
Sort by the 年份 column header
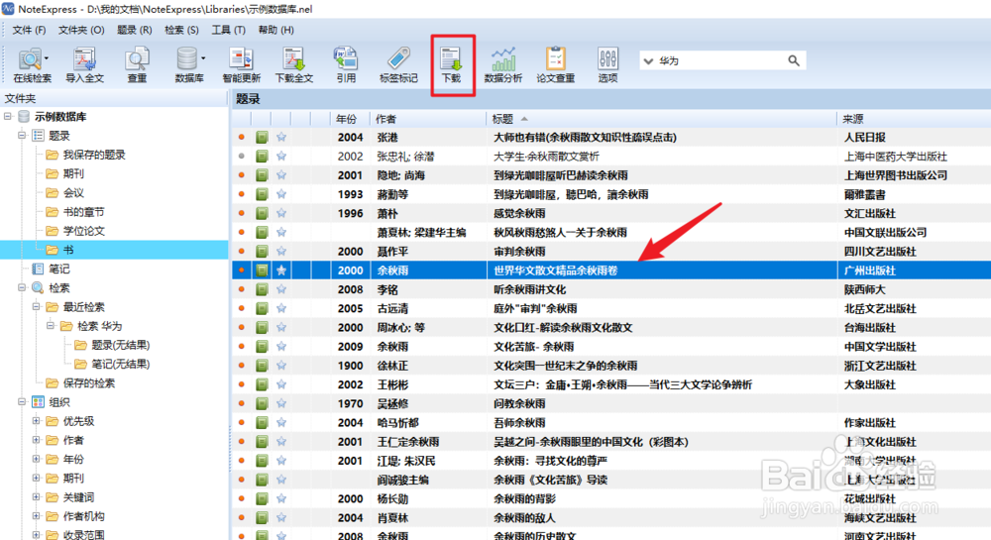[350, 119]
